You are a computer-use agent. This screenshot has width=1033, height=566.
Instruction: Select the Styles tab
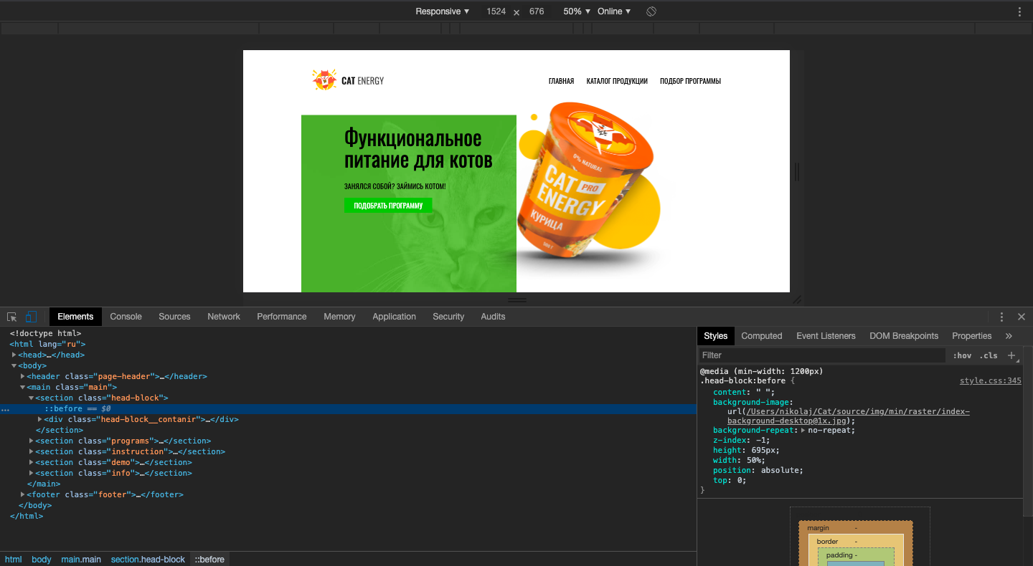point(715,336)
